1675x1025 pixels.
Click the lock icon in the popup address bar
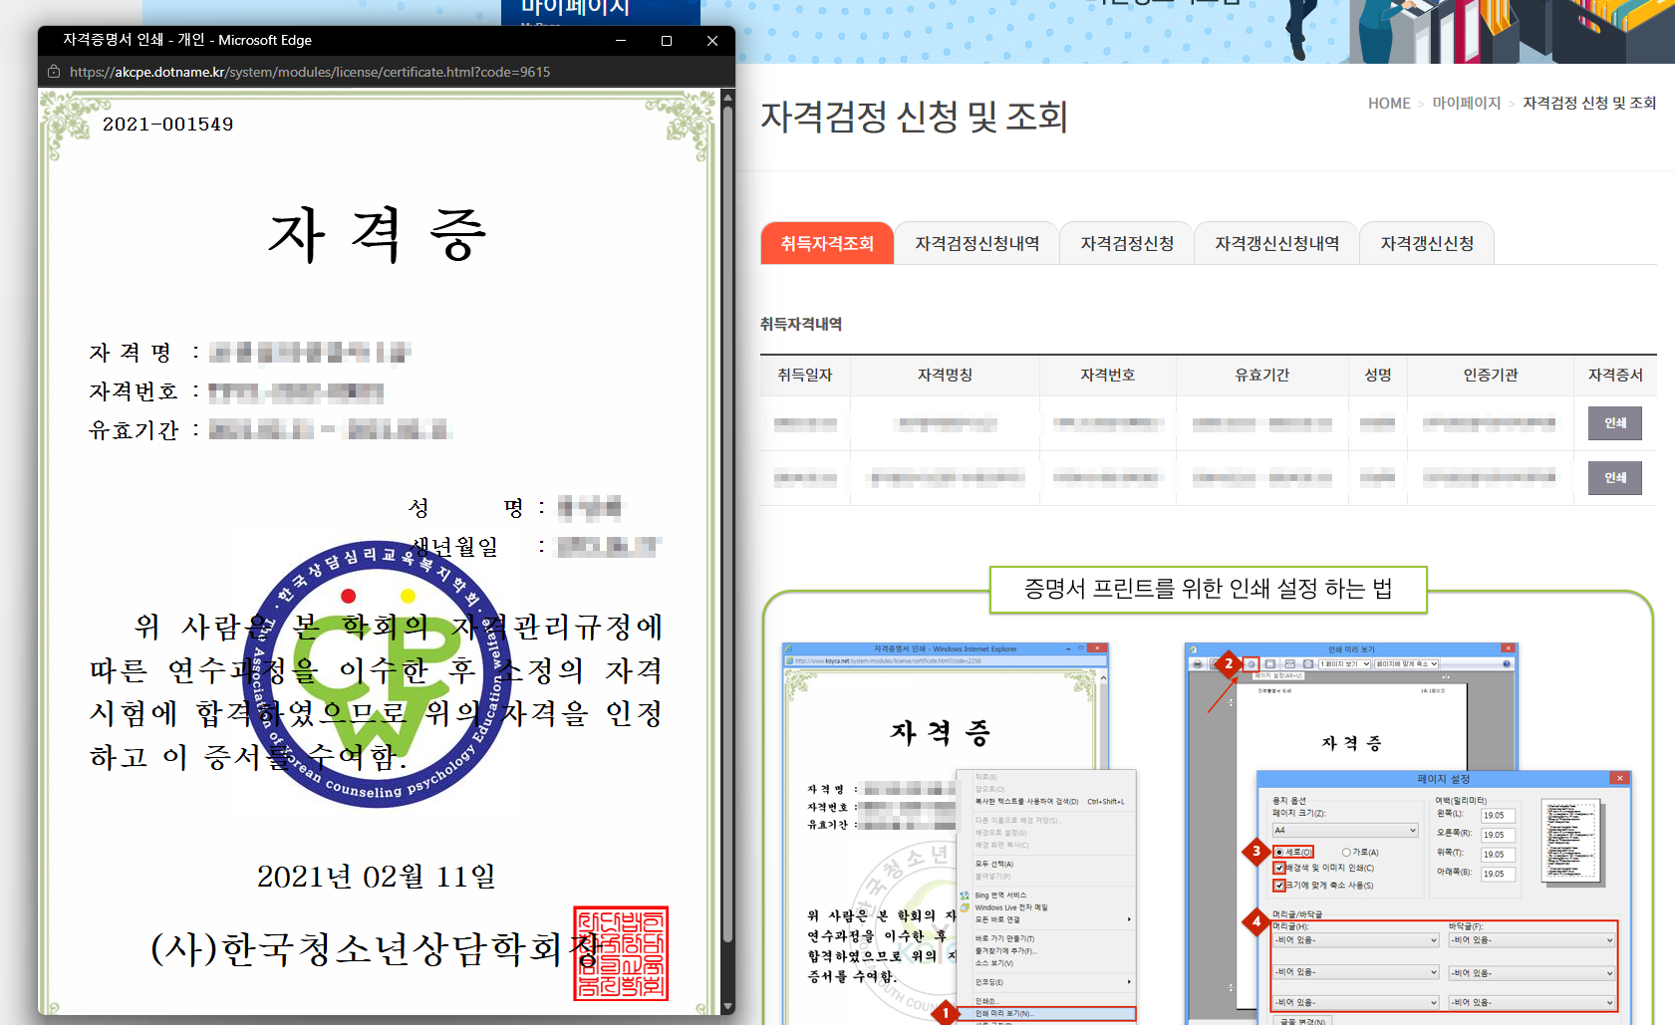pos(55,72)
